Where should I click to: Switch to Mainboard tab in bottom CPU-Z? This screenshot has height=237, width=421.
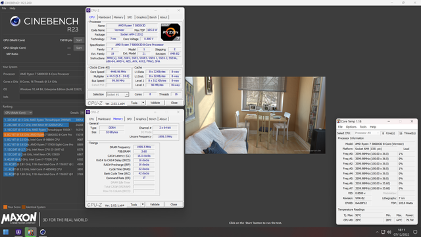[x=104, y=119]
